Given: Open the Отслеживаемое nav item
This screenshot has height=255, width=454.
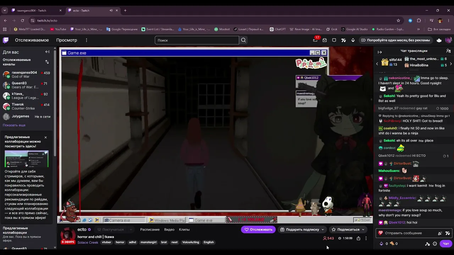Looking at the screenshot, I should point(32,40).
